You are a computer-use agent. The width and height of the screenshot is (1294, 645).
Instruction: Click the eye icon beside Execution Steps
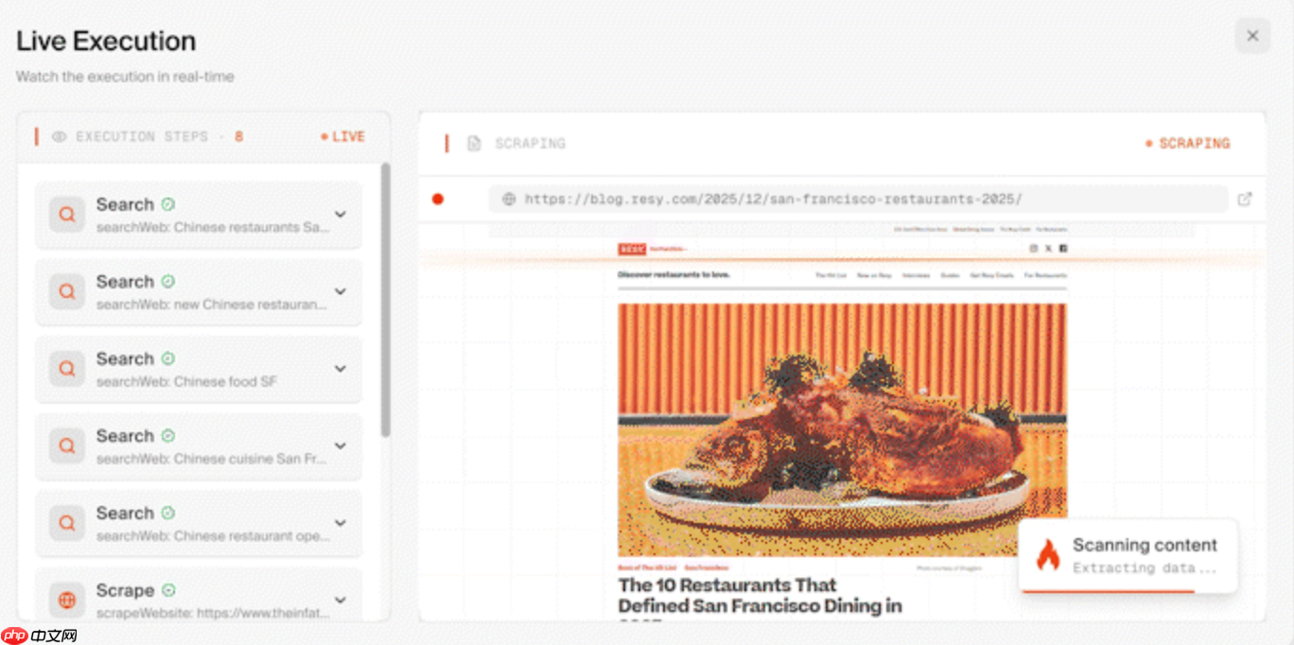(x=59, y=137)
